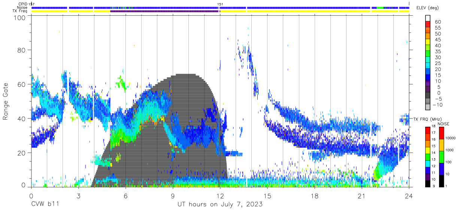The height and width of the screenshot is (212, 460).
Task: Pick the white top segment of the ELEV color bar
Action: pos(428,19)
